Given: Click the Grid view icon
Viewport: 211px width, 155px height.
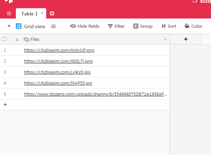Looking at the screenshot, I should coord(19,26).
